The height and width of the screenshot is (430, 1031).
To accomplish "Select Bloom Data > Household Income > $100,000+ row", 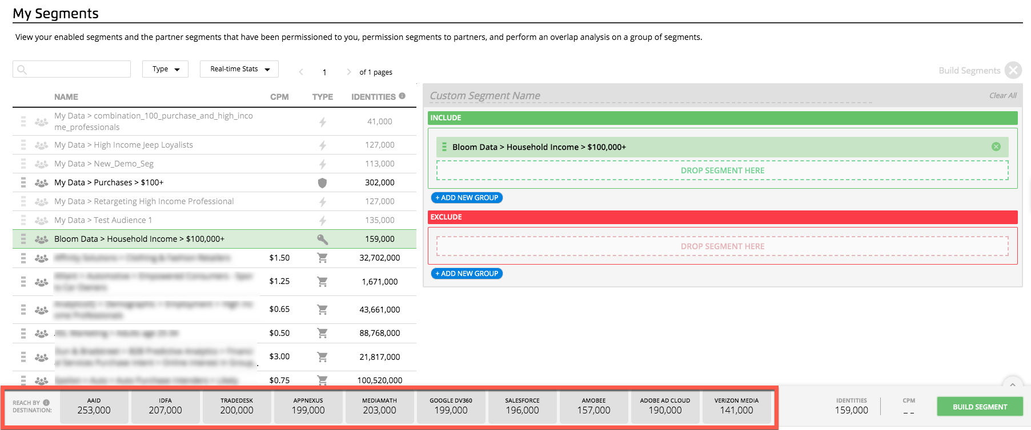I will (214, 239).
